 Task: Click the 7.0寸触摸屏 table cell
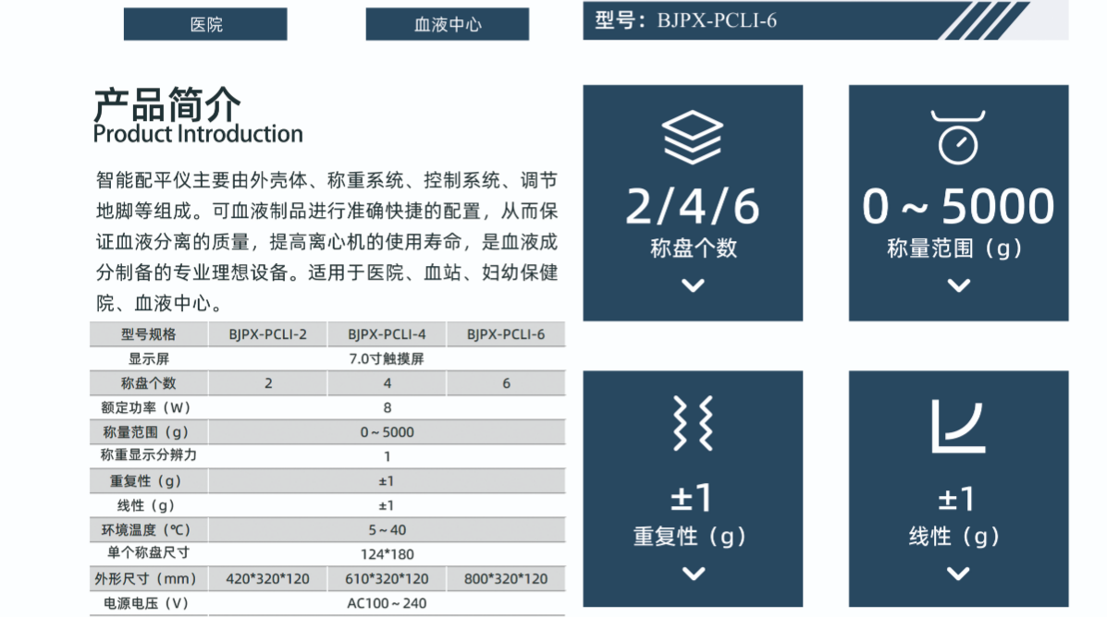[387, 358]
